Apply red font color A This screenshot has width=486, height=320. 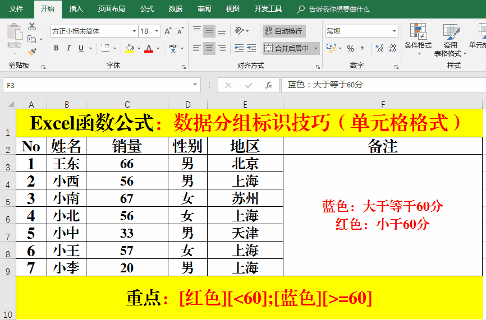point(149,48)
